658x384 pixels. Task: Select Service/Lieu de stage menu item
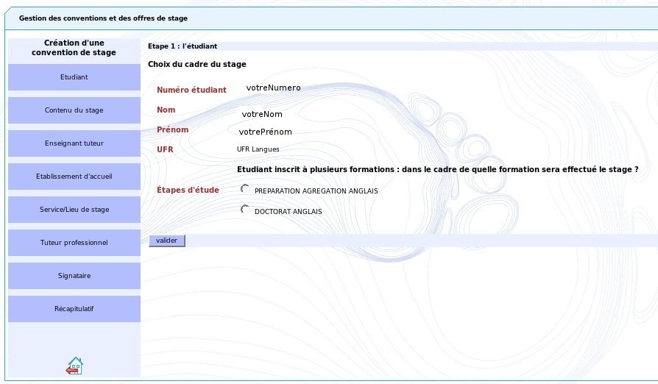(x=74, y=210)
